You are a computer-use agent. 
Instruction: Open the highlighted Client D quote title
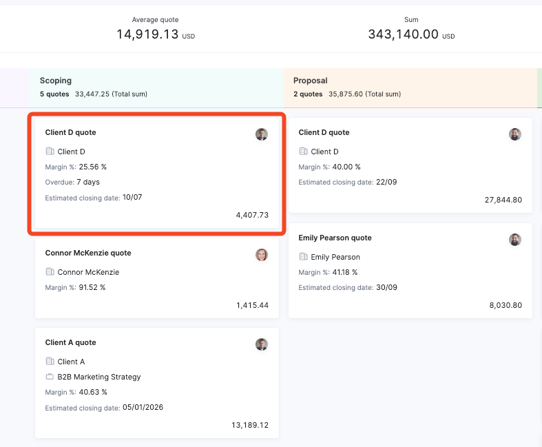(70, 132)
